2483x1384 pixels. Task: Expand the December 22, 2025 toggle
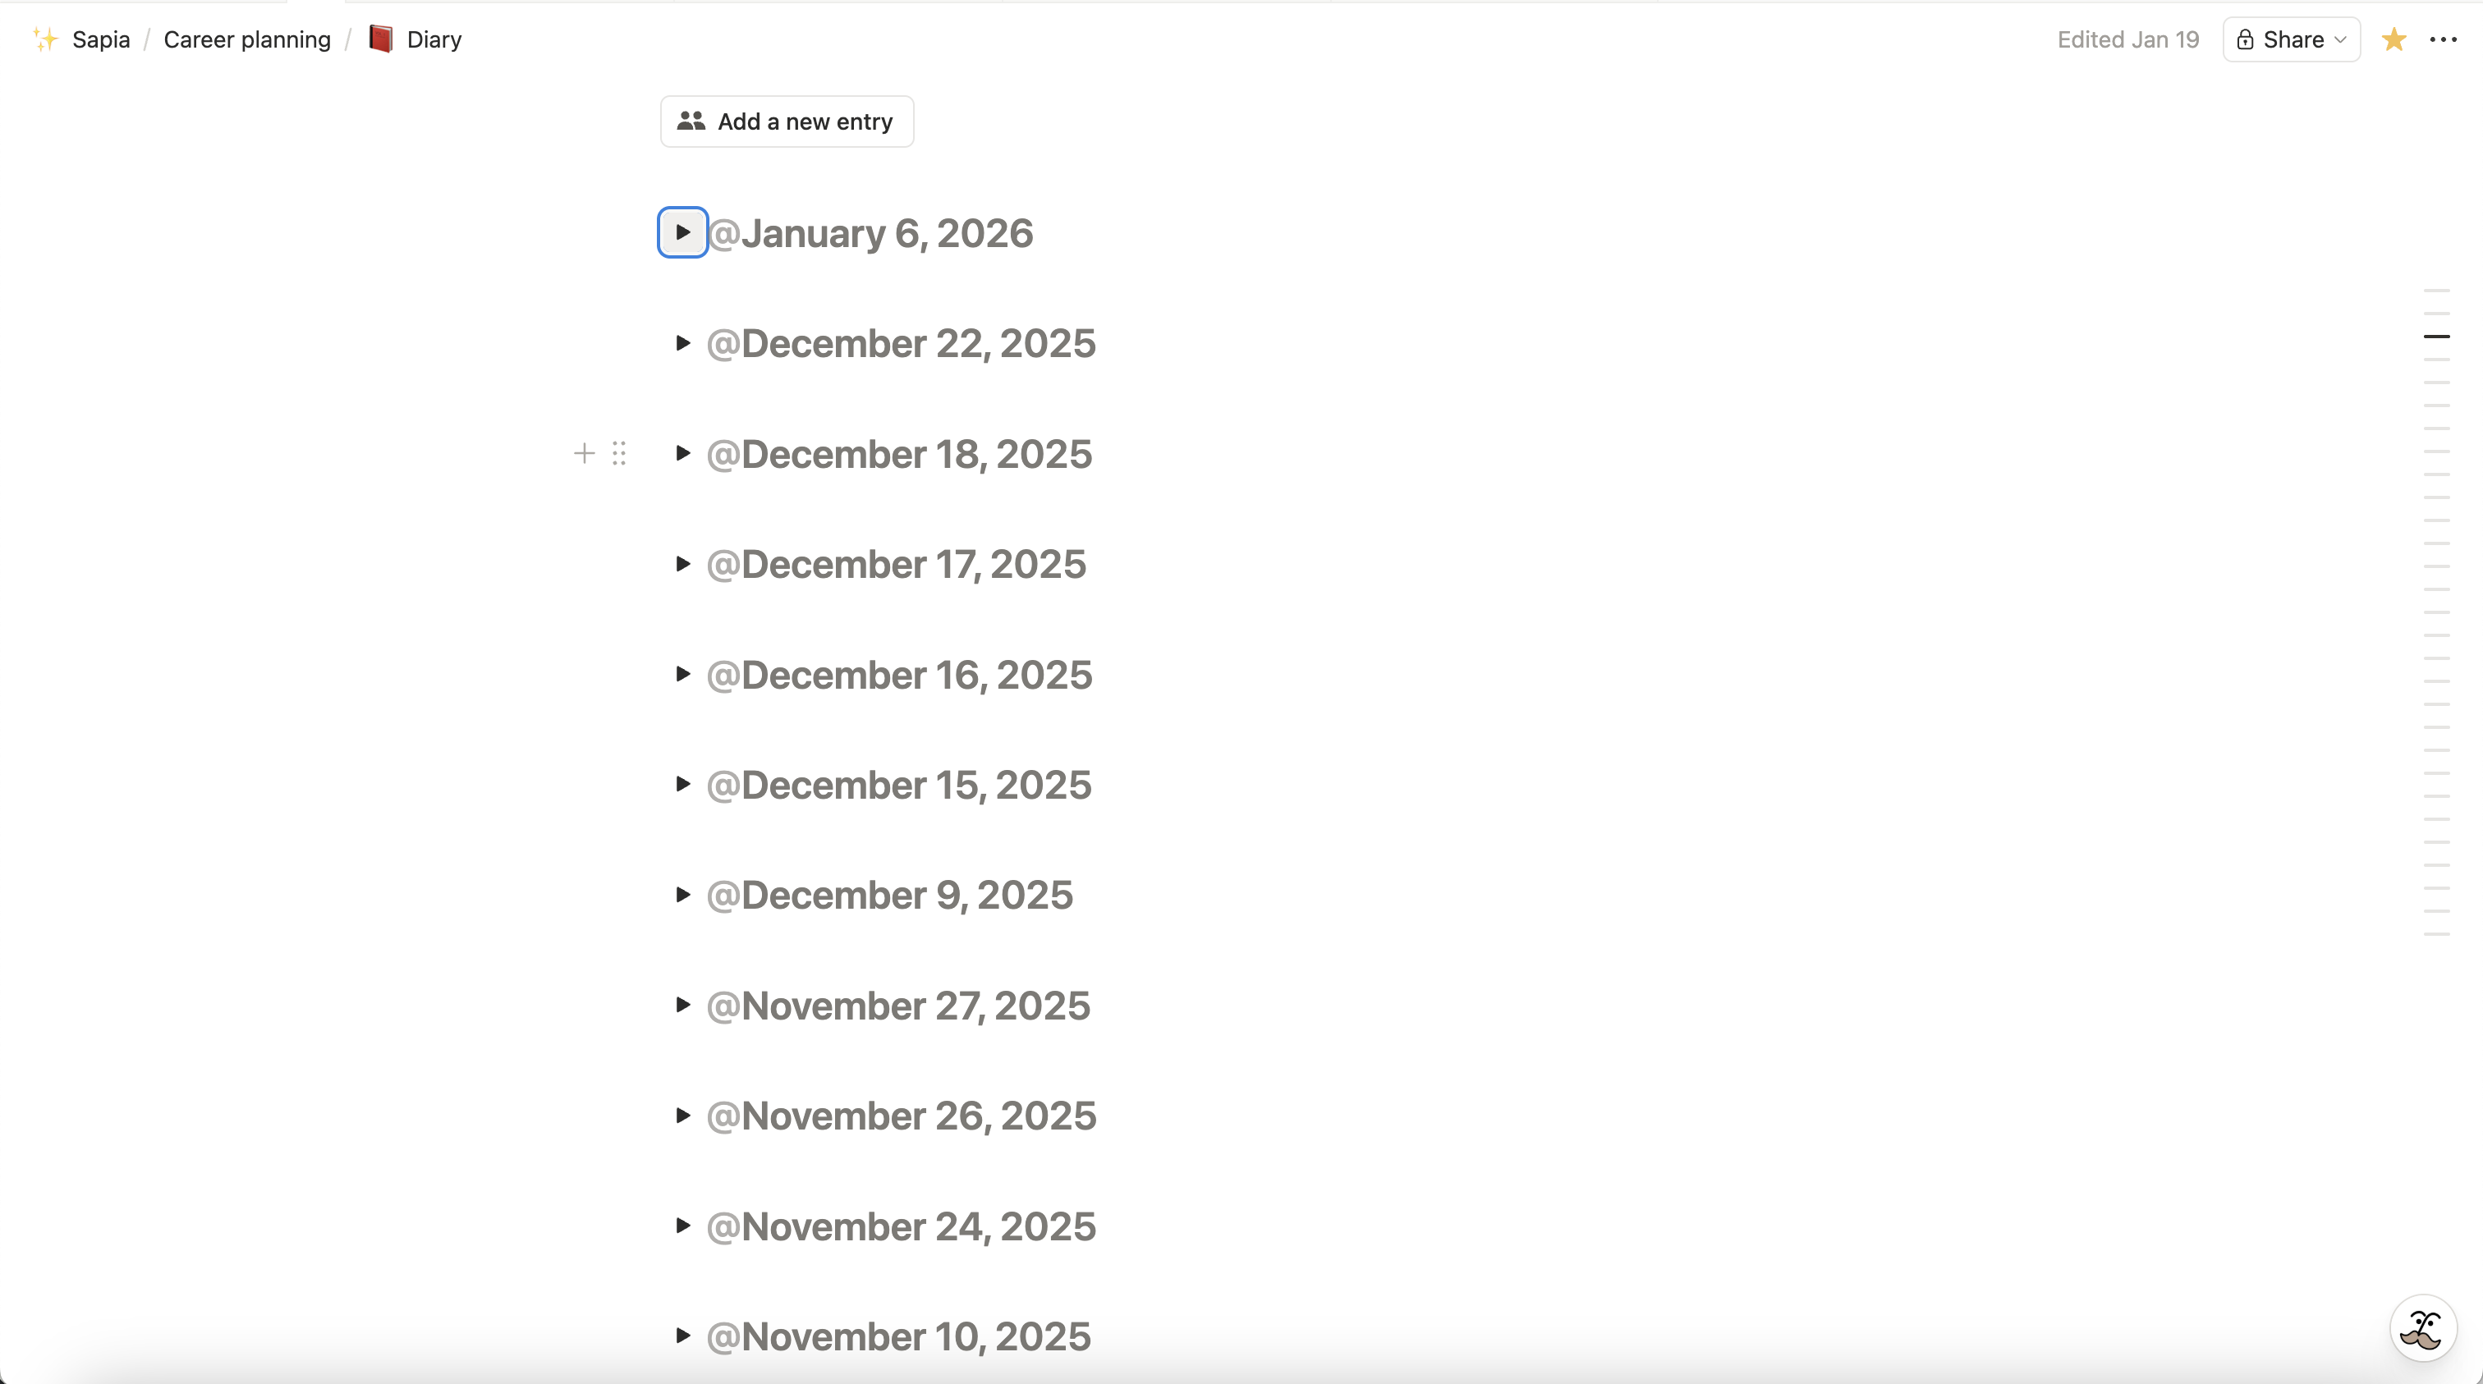coord(682,343)
